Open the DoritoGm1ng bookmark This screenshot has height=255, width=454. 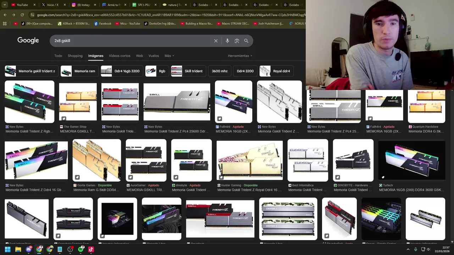click(160, 24)
